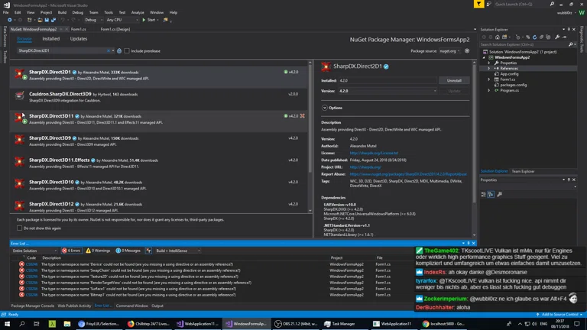This screenshot has height=330, width=587.
Task: Click Refresh icon in Solution Explorer toolbar
Action: (x=534, y=37)
